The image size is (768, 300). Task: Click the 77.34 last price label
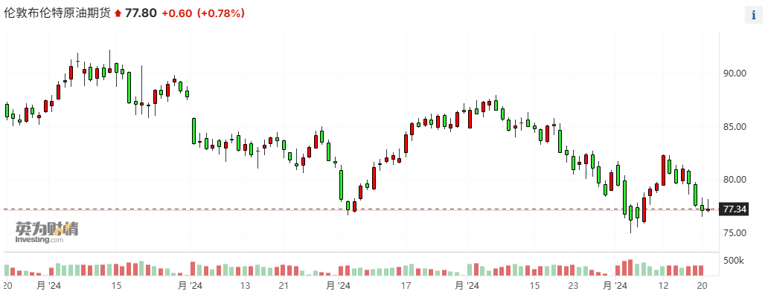[x=735, y=209]
